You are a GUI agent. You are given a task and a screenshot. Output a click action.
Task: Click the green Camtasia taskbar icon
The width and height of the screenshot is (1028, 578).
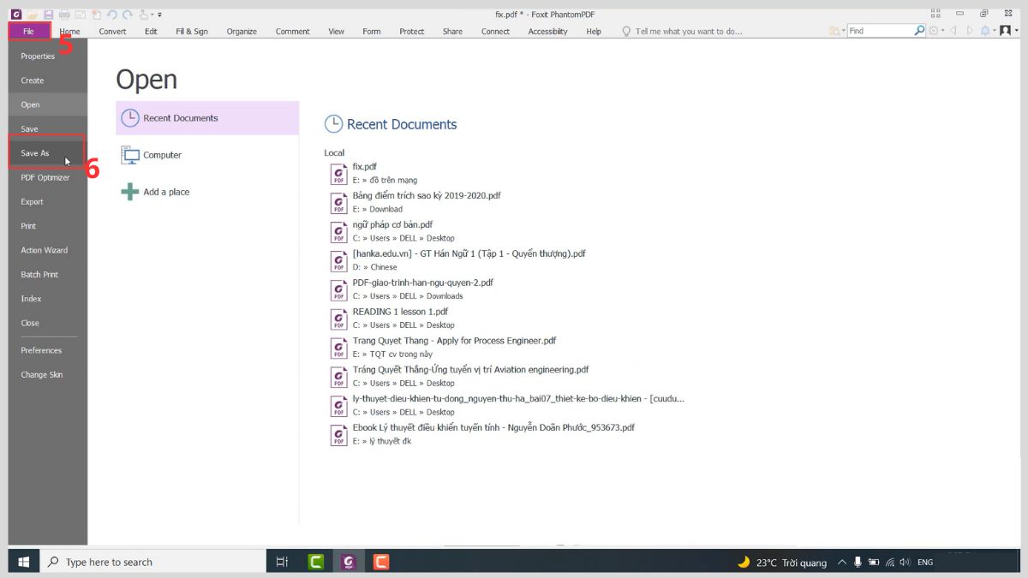[316, 562]
